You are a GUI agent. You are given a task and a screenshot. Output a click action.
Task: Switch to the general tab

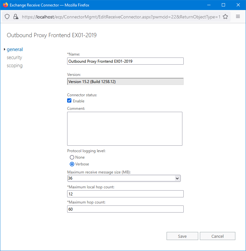point(15,49)
